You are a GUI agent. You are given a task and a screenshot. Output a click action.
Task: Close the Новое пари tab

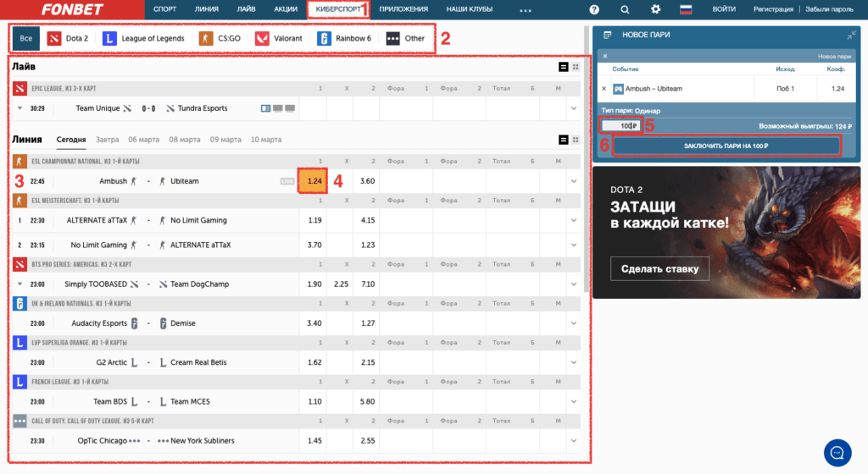coord(605,56)
